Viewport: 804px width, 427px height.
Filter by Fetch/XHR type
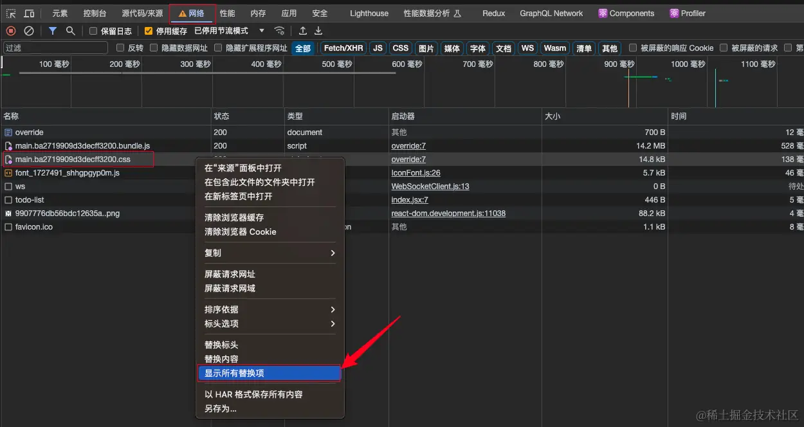click(343, 48)
